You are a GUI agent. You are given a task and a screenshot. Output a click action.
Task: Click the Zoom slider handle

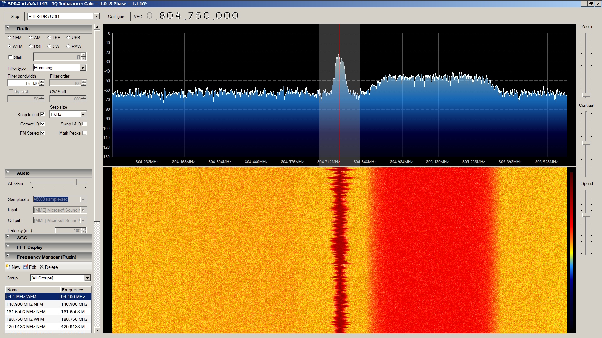click(x=586, y=95)
